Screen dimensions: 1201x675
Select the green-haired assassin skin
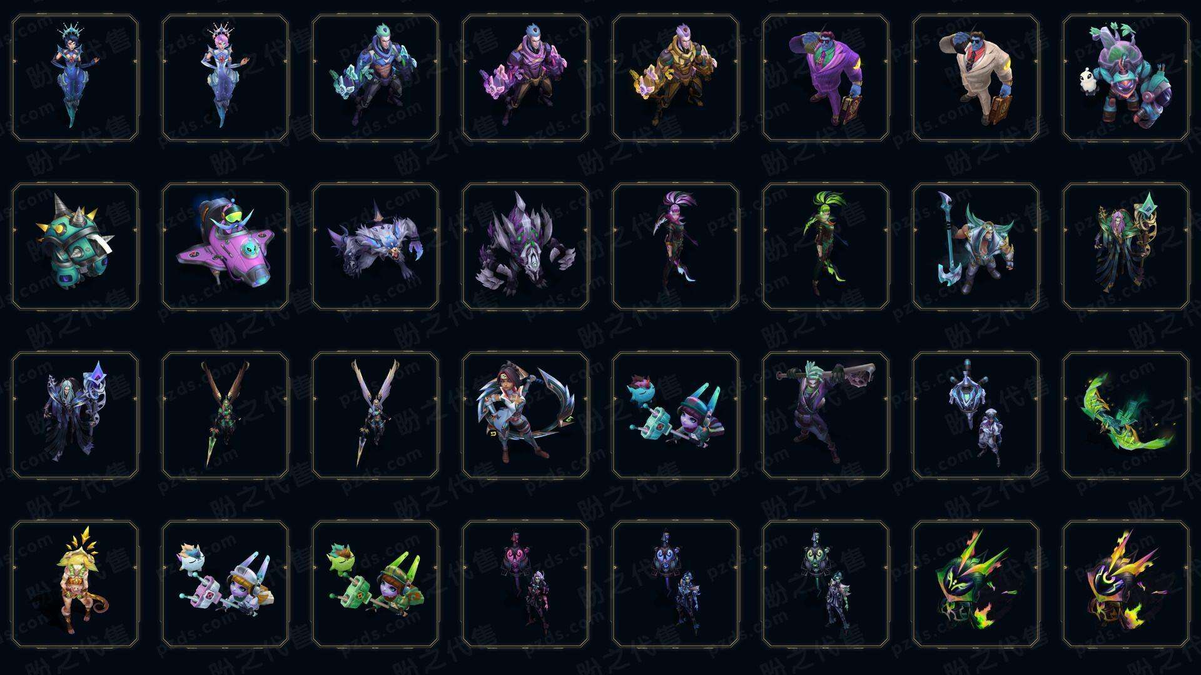point(826,246)
